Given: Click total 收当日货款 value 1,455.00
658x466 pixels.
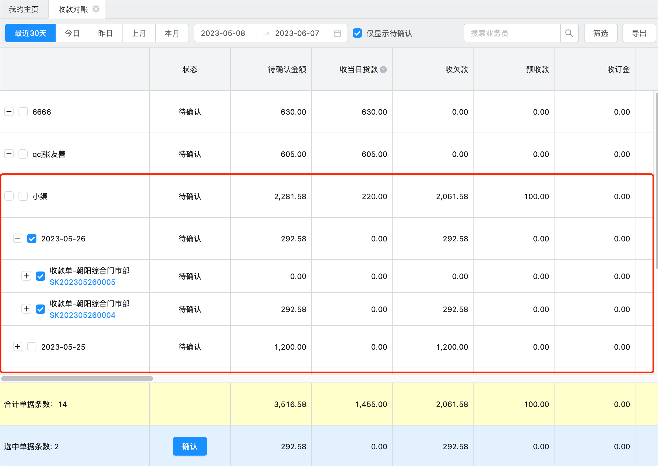Looking at the screenshot, I should (371, 404).
